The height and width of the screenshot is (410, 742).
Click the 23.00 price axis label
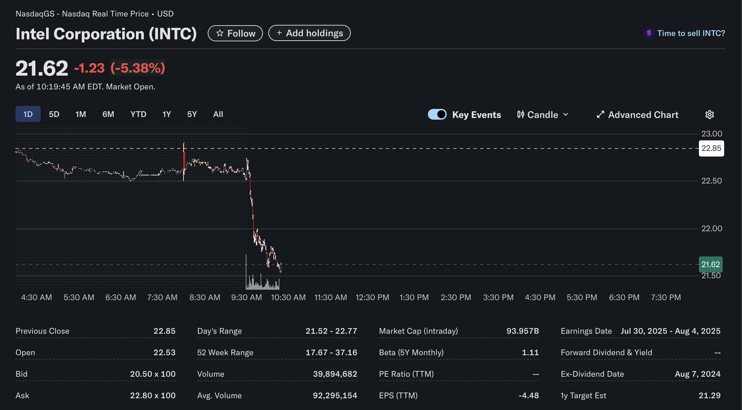pyautogui.click(x=712, y=134)
